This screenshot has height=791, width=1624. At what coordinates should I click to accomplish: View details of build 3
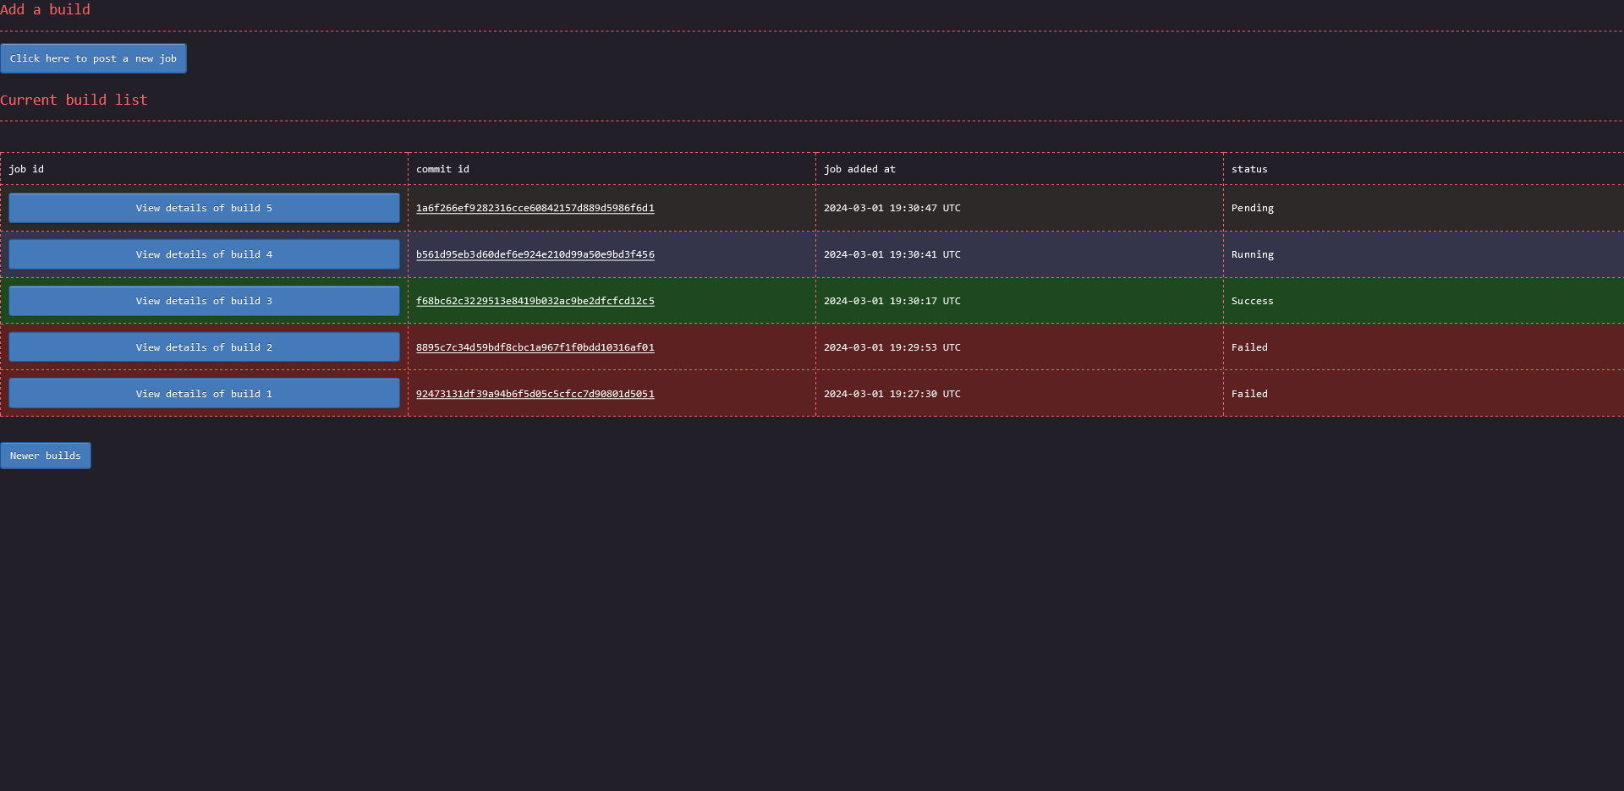(x=204, y=301)
